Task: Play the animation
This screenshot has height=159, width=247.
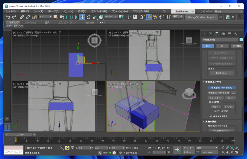Action: pos(159,148)
